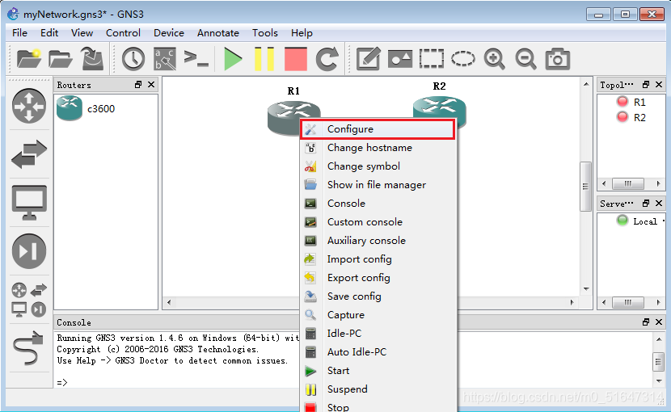Open the File menu

click(19, 33)
